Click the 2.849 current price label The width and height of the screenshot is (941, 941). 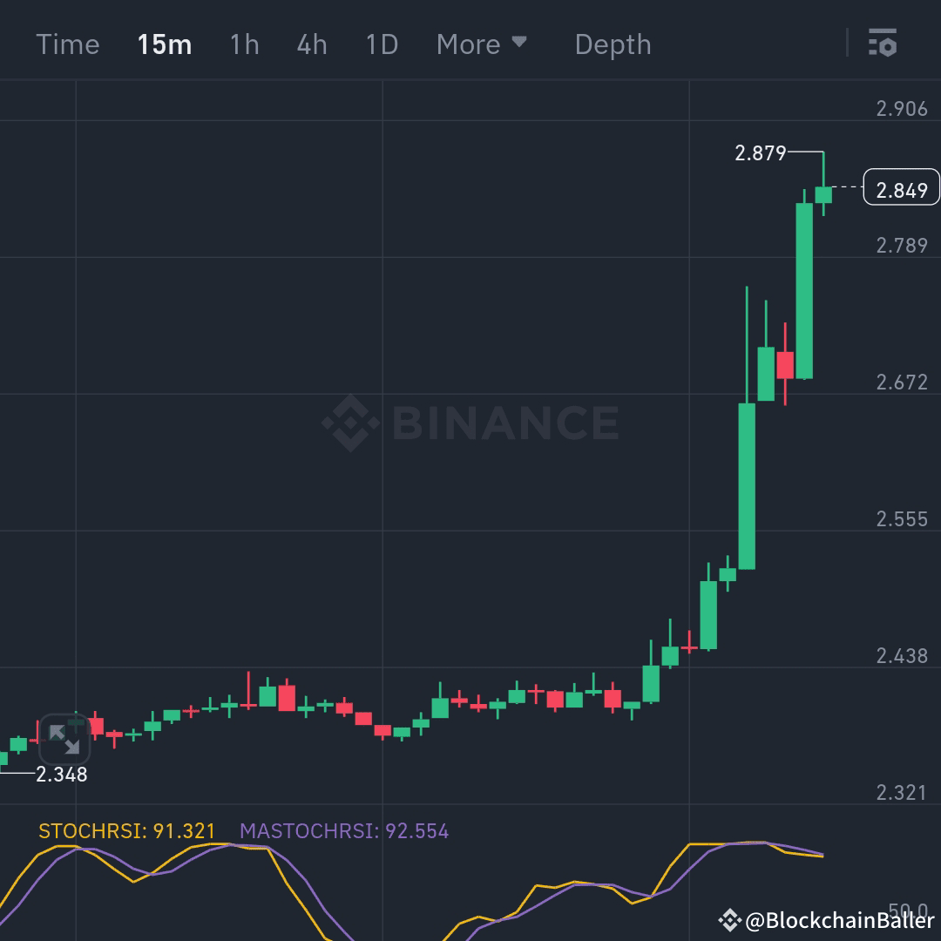[901, 187]
